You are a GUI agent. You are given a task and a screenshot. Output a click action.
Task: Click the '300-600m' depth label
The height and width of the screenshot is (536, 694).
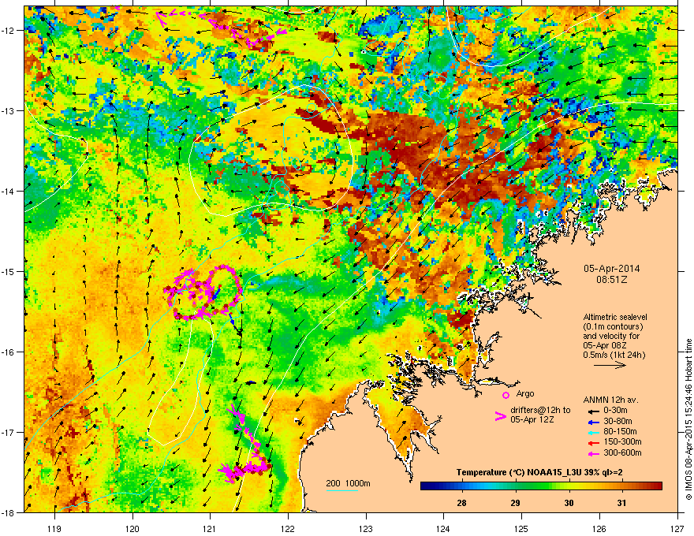[622, 453]
